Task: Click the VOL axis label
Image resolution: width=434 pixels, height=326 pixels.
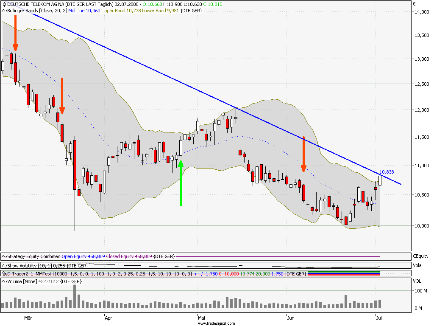Action: click(x=417, y=281)
